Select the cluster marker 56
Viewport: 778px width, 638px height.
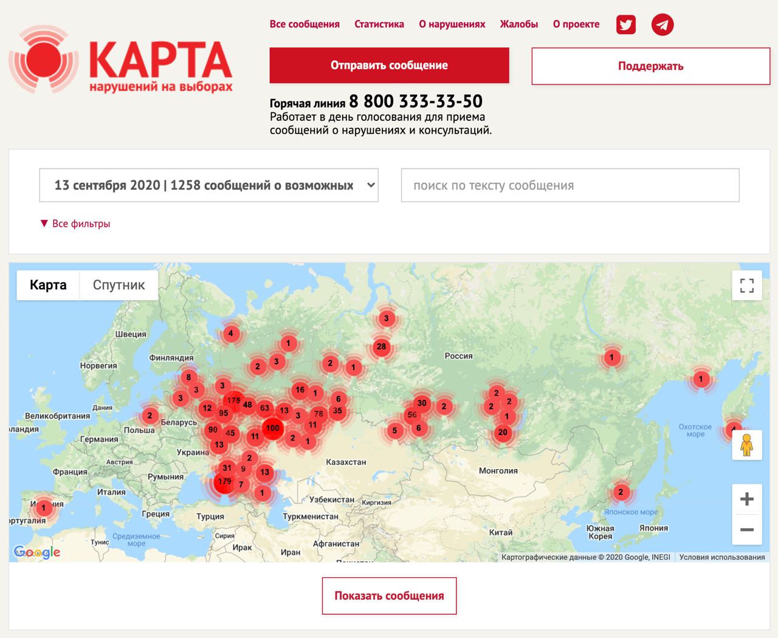412,415
